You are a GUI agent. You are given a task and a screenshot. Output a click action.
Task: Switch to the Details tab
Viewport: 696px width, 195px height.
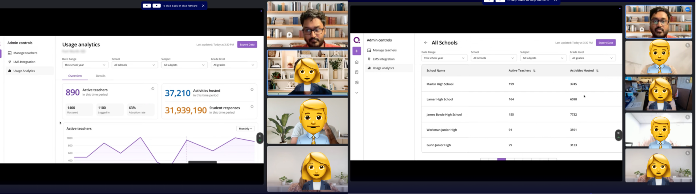click(100, 76)
